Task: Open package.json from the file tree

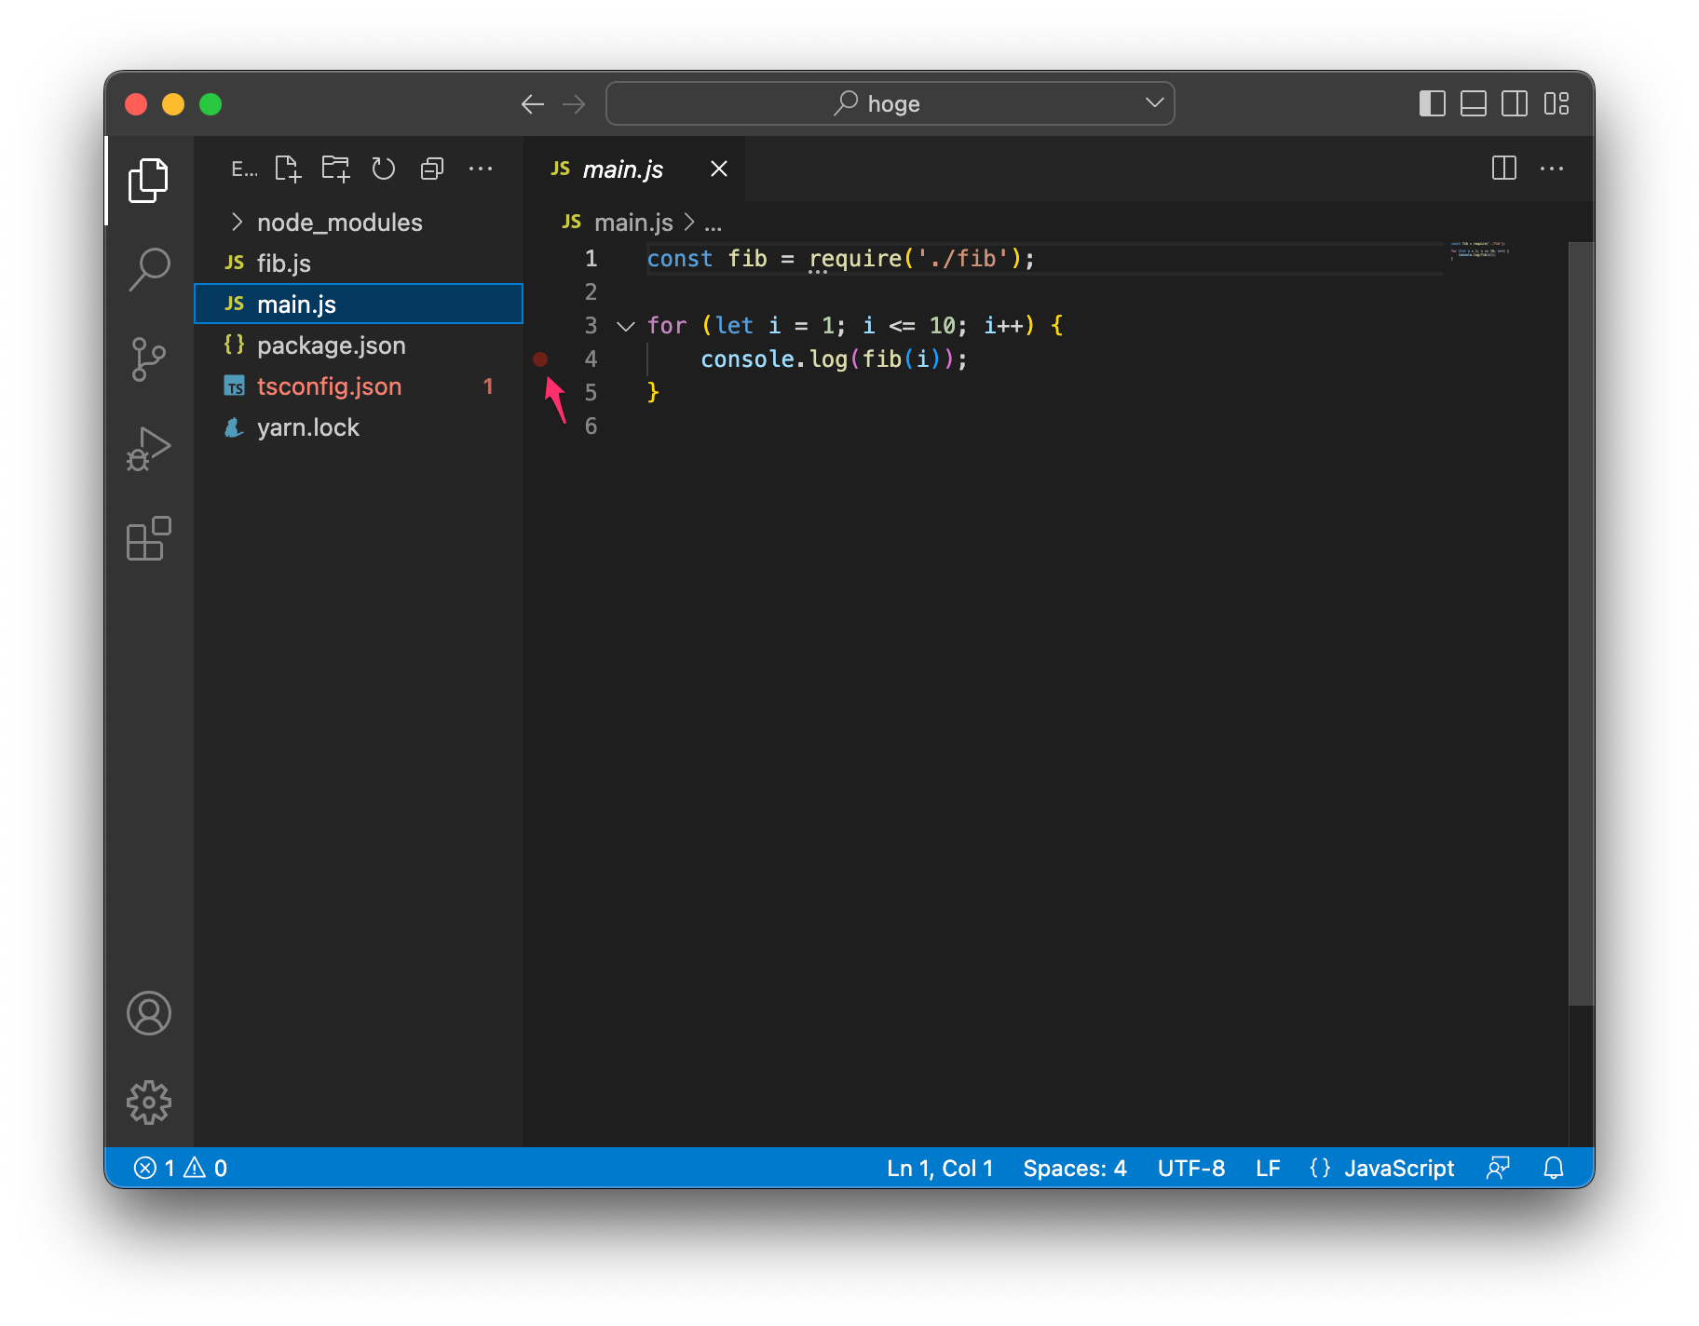Action: click(359, 345)
